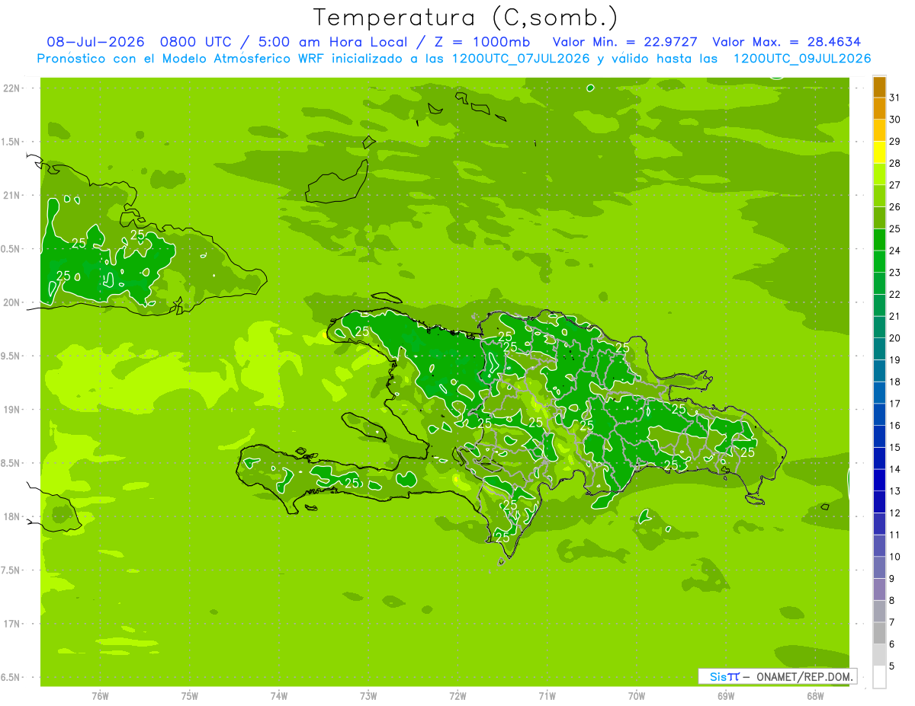Click the colorbar label '23'
This screenshot has height=706, width=915.
click(x=895, y=273)
